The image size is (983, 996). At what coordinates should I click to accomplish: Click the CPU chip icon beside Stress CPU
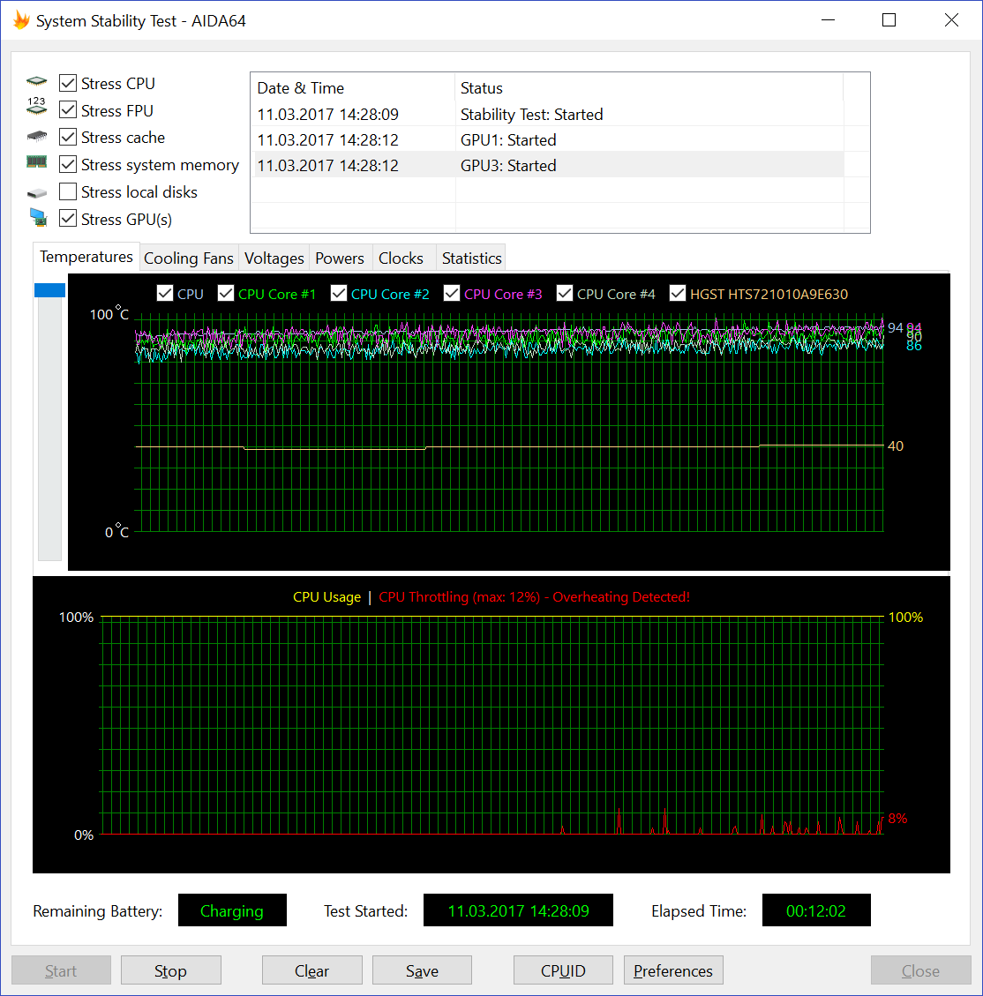36,82
